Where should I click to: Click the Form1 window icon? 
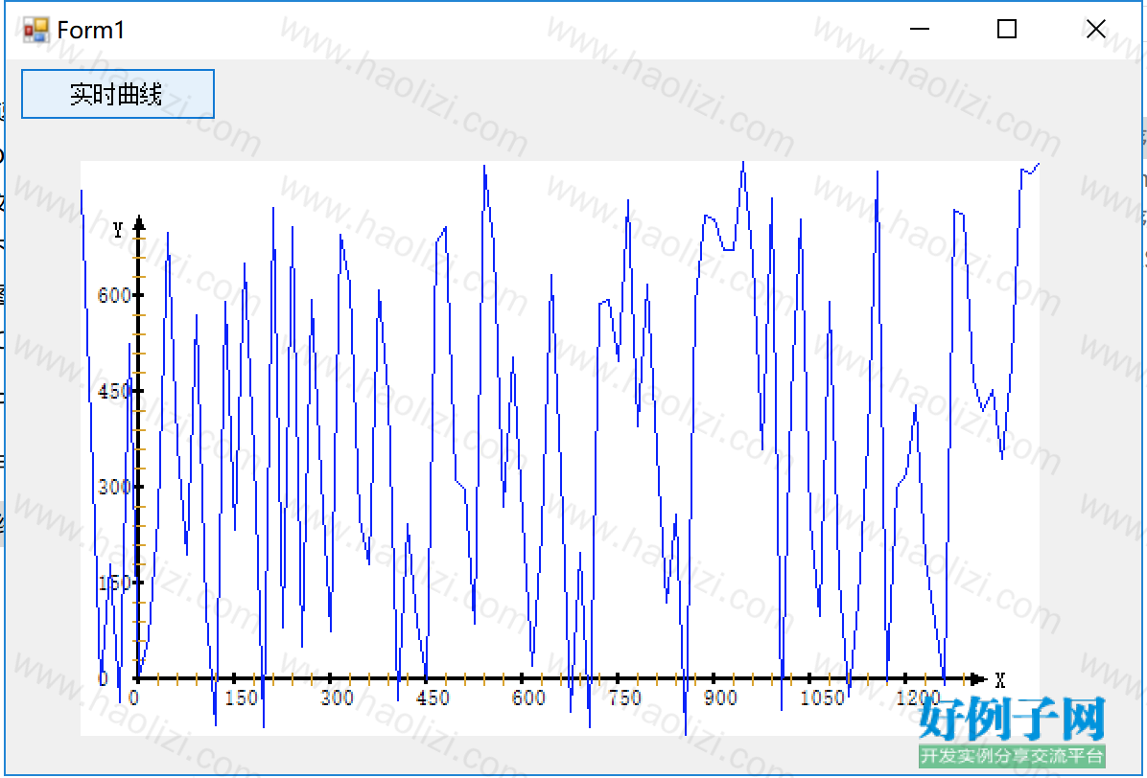coord(35,30)
